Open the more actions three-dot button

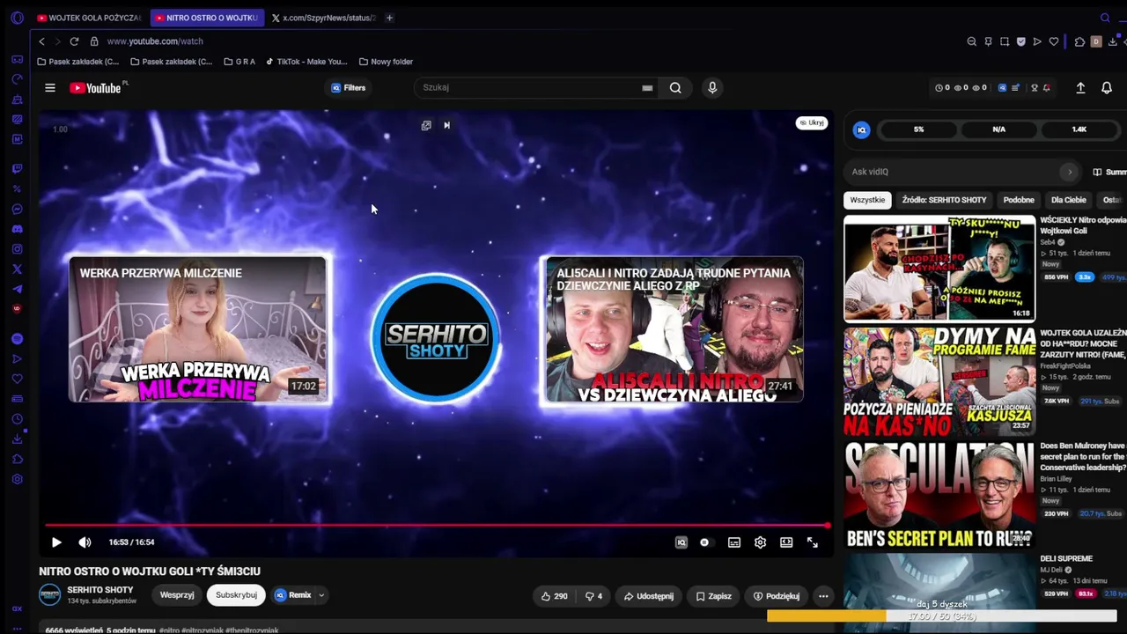coord(823,596)
